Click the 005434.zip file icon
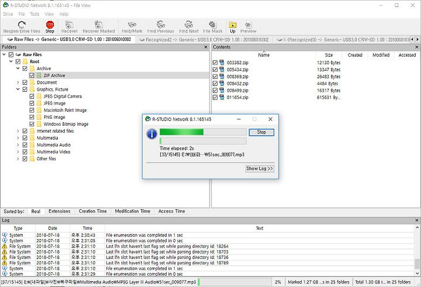 click(x=222, y=70)
